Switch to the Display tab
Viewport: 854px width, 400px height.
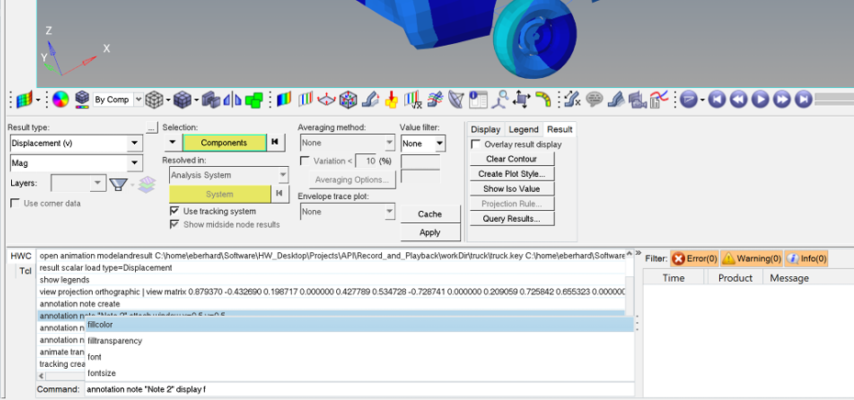pos(485,129)
